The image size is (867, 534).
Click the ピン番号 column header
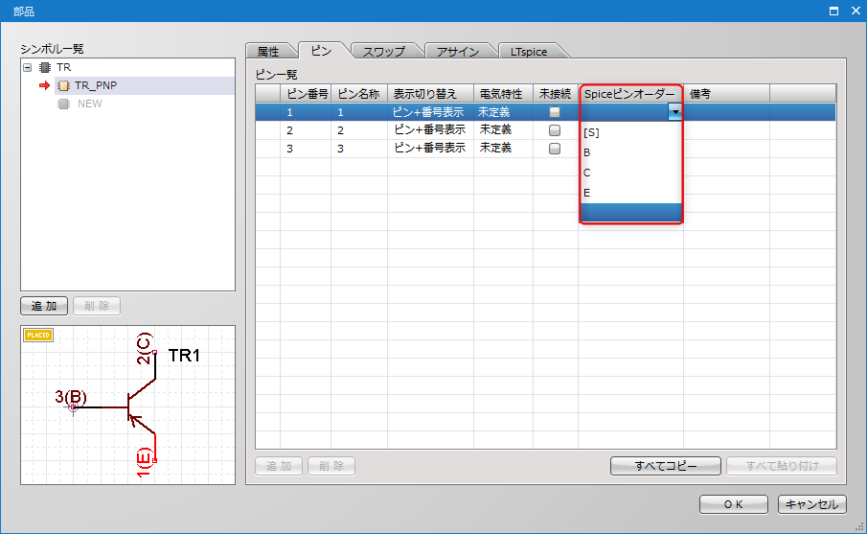(x=306, y=94)
